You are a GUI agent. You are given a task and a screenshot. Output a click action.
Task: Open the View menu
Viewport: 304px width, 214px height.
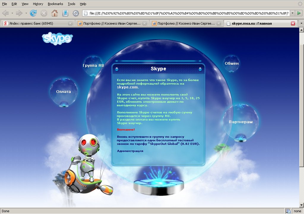(x=25, y=4)
